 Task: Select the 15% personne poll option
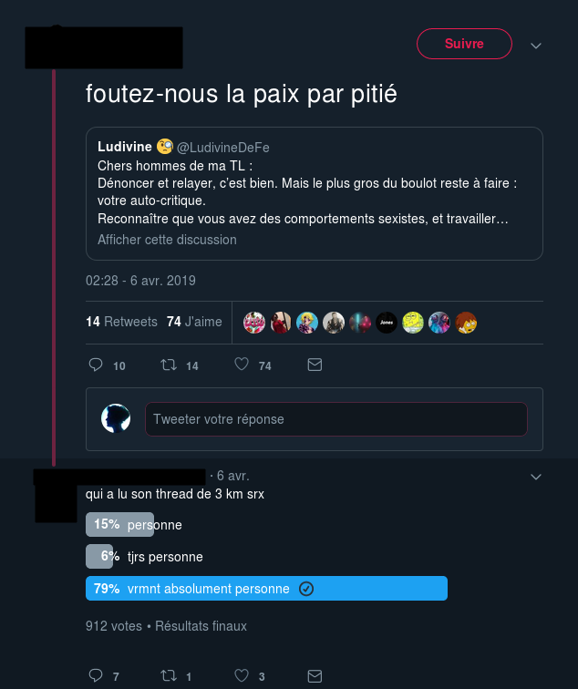coord(134,525)
